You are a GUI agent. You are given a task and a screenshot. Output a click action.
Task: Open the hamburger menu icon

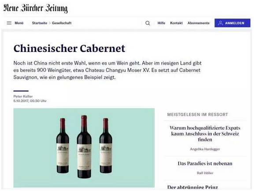[x=9, y=23]
